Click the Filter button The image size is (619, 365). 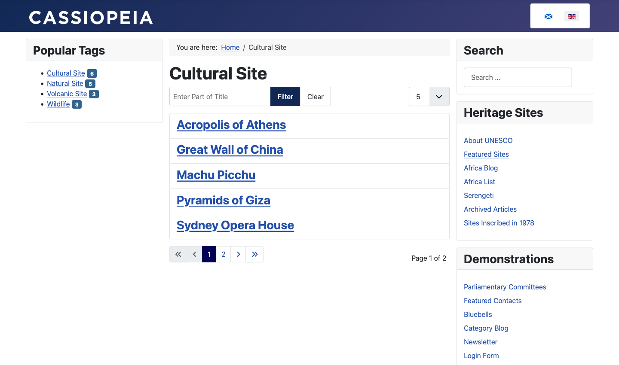point(285,97)
